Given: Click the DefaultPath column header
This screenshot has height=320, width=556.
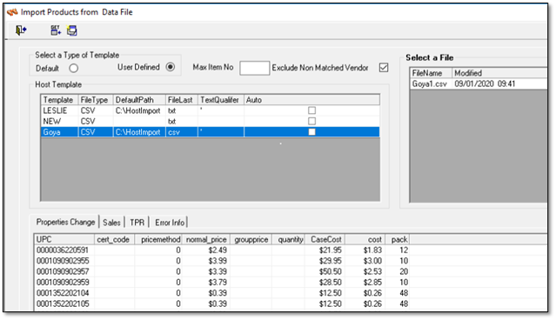Looking at the screenshot, I should (139, 100).
